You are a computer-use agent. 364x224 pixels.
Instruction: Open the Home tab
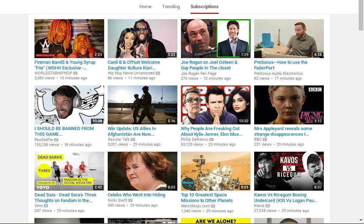pos(145,7)
